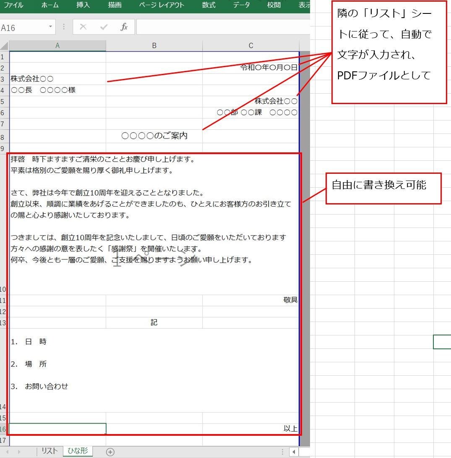This screenshot has height=458, width=451.
Task: Click the text 2. 場 所
Action: [29, 364]
